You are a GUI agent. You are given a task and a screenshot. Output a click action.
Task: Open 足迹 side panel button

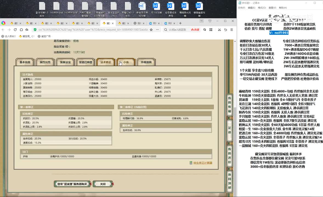tap(229, 130)
